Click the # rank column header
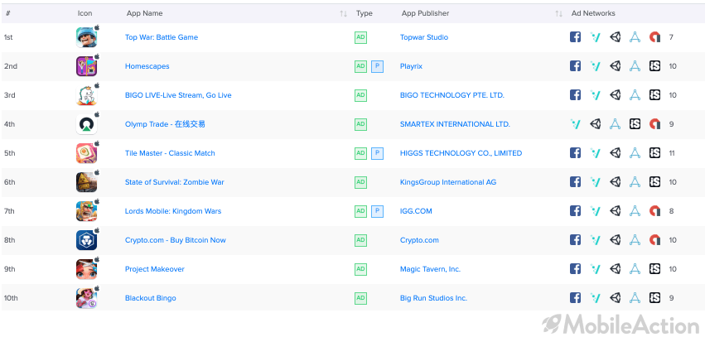Image resolution: width=705 pixels, height=337 pixels. coord(8,13)
